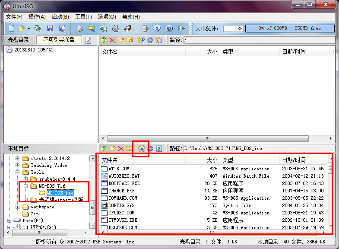Image resolution: width=339 pixels, height=249 pixels.
Task: Click the New image icon in main toolbar
Action: pos(12,29)
